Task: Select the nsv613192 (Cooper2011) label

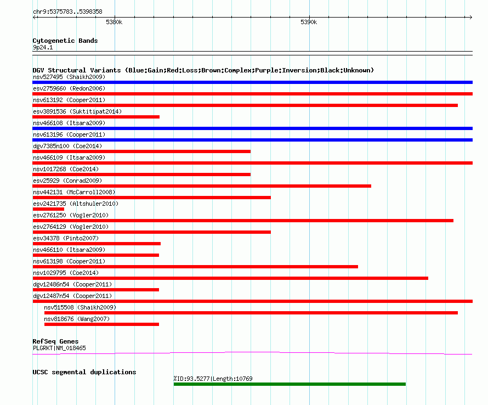Action: click(69, 100)
